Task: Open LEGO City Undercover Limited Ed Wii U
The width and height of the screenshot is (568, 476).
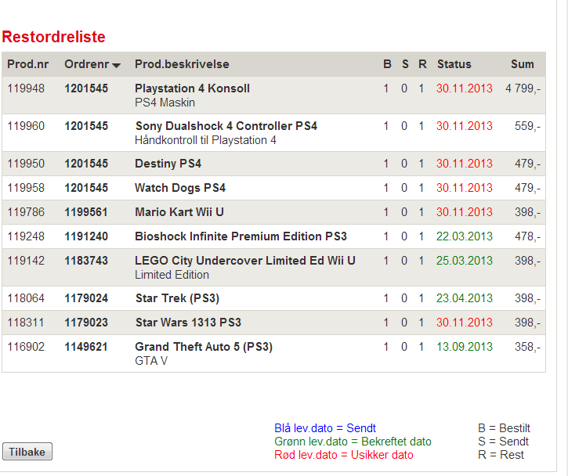Action: coord(245,261)
